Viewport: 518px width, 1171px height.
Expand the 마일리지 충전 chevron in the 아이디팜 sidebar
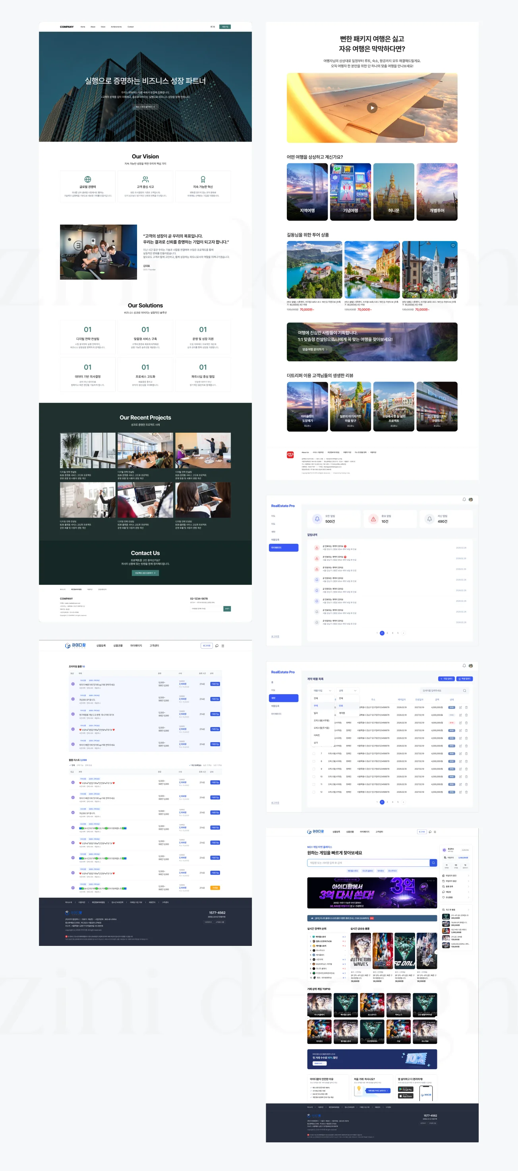pos(468,875)
